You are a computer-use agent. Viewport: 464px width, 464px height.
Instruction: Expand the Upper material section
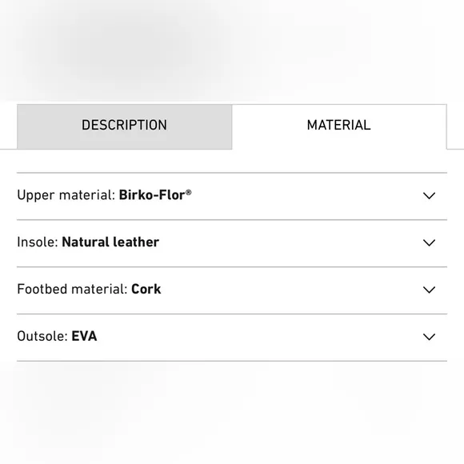tap(232, 196)
